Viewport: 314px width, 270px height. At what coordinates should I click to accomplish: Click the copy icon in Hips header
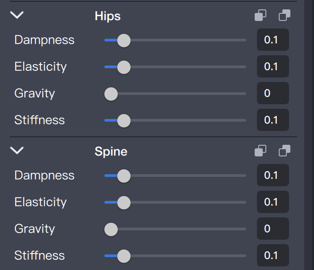click(260, 16)
